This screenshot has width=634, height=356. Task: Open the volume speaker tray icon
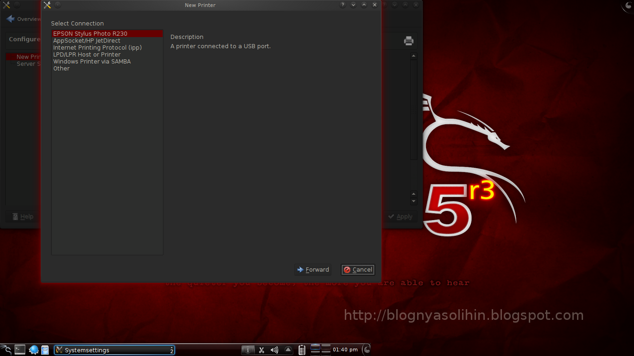[x=274, y=350]
